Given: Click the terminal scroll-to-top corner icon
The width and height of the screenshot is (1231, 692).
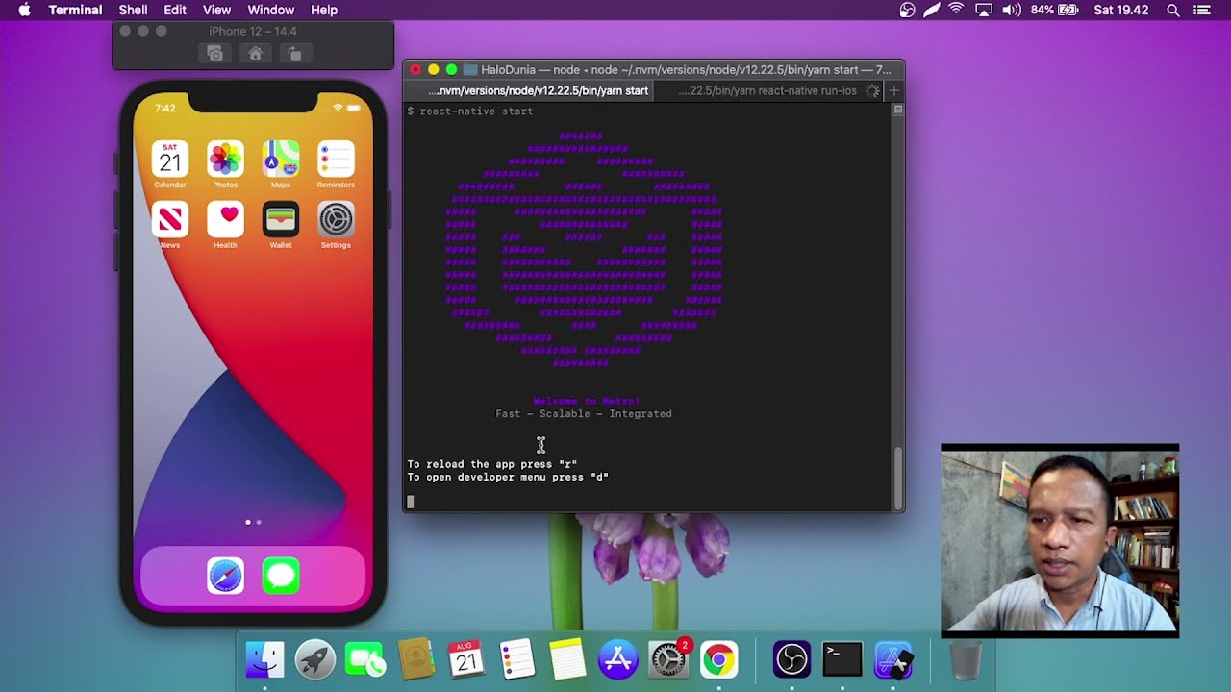Looking at the screenshot, I should [898, 110].
